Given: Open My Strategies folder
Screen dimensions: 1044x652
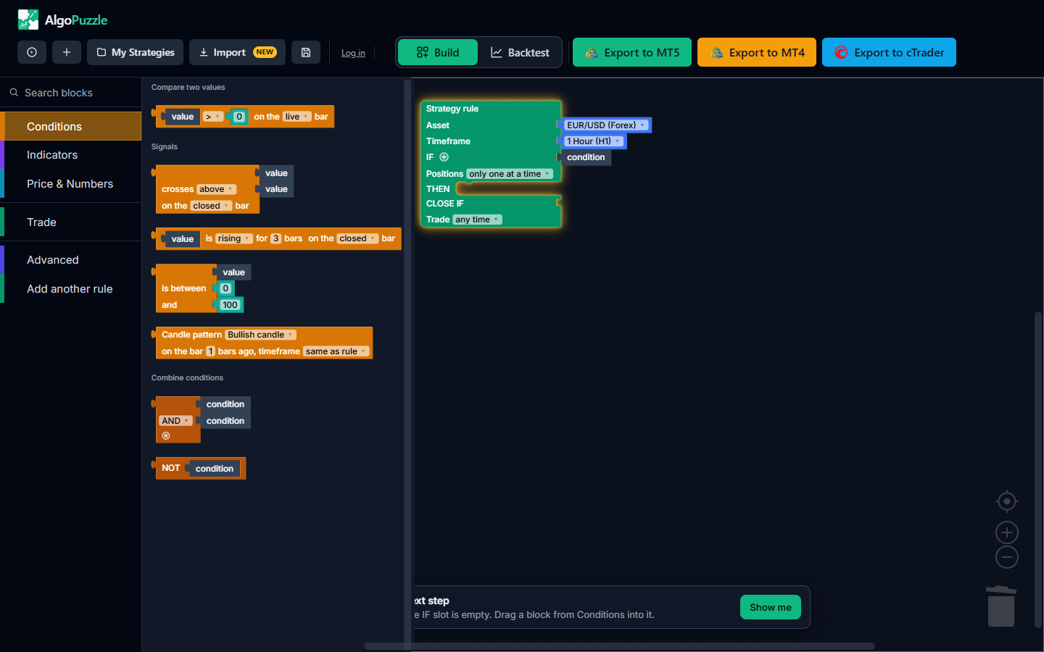Looking at the screenshot, I should 136,52.
